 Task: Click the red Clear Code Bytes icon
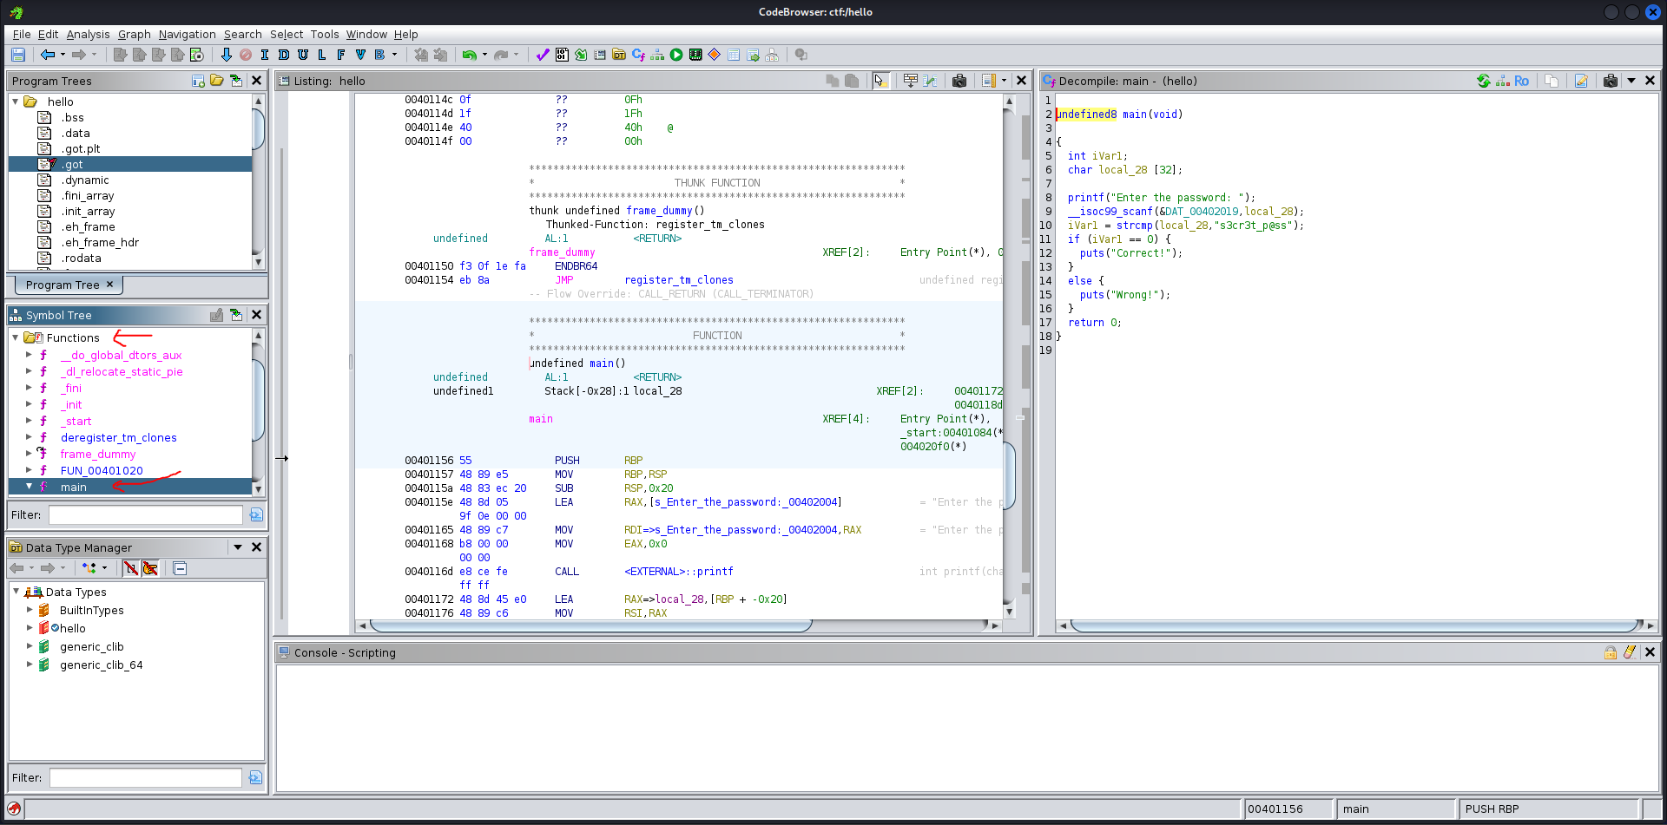click(246, 55)
